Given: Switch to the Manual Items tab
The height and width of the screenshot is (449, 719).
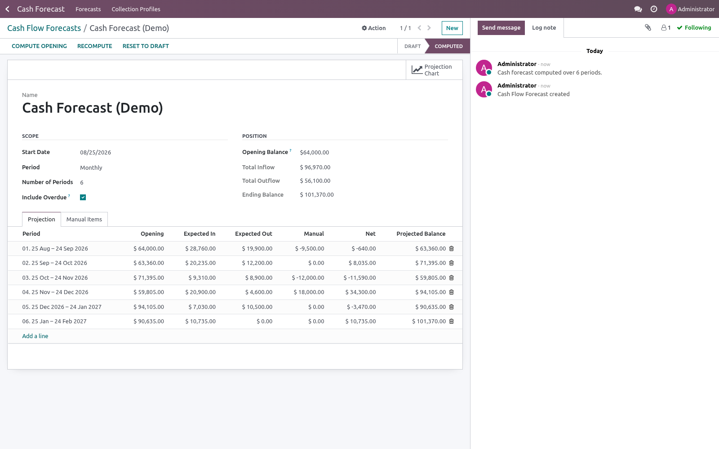Looking at the screenshot, I should pyautogui.click(x=84, y=219).
